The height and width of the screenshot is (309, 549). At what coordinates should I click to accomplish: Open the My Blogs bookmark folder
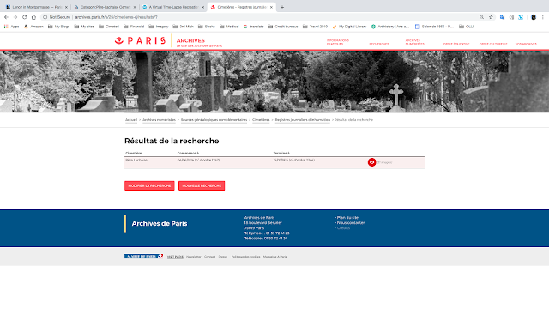click(x=59, y=27)
